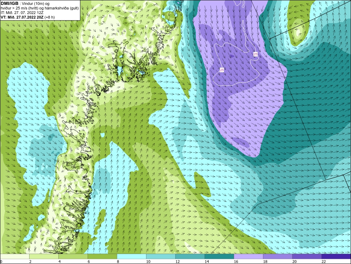Click the left '25' gust contour label
This screenshot has height=264, width=351.
point(222,70)
